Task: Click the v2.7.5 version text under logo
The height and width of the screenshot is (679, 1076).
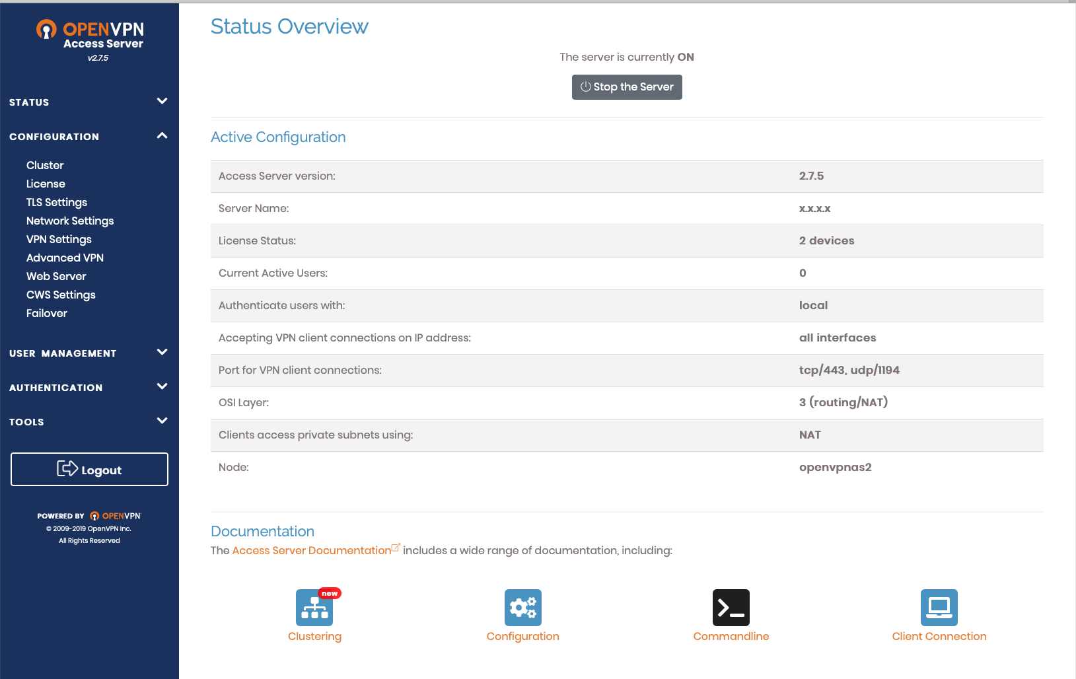Action: click(98, 58)
